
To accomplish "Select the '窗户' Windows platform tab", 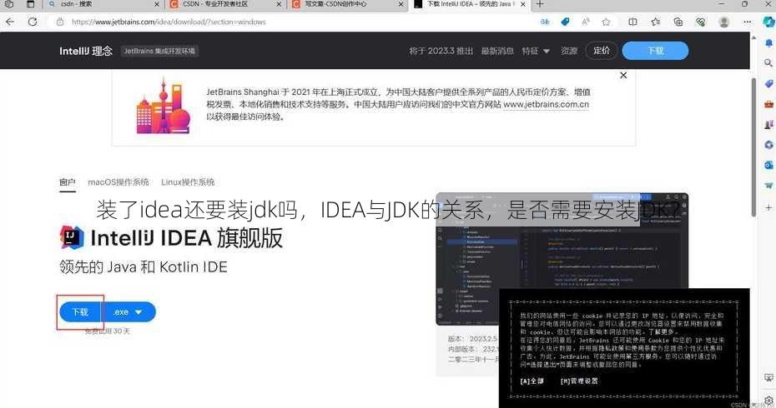I will coord(68,182).
